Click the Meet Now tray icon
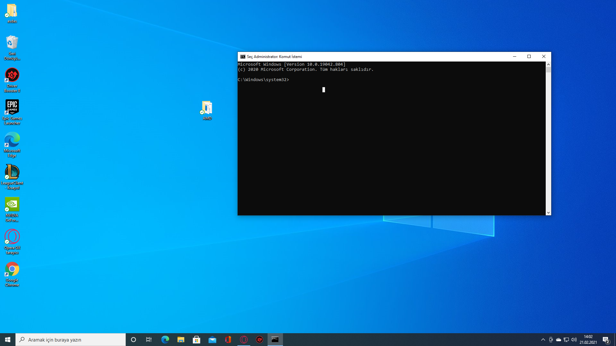Viewport: 616px width, 346px height. (x=551, y=340)
